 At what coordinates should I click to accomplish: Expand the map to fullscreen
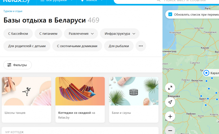[170, 88]
